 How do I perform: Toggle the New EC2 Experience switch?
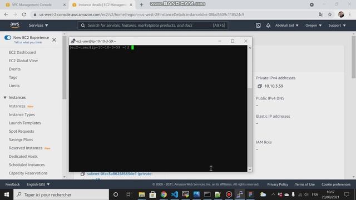[8, 38]
